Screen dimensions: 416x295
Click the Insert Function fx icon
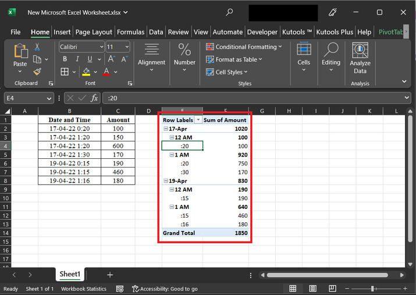point(94,98)
